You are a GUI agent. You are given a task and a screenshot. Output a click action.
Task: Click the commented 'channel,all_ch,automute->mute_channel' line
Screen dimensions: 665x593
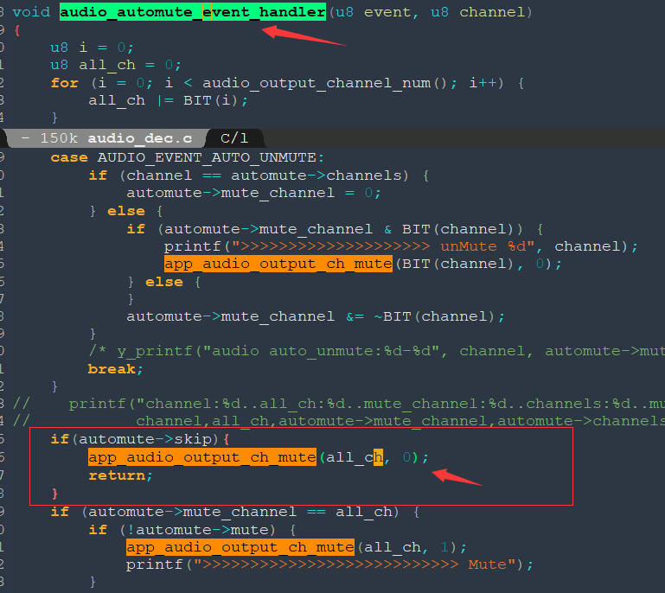click(x=339, y=421)
